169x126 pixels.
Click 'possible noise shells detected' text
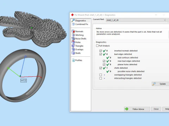click(x=131, y=71)
